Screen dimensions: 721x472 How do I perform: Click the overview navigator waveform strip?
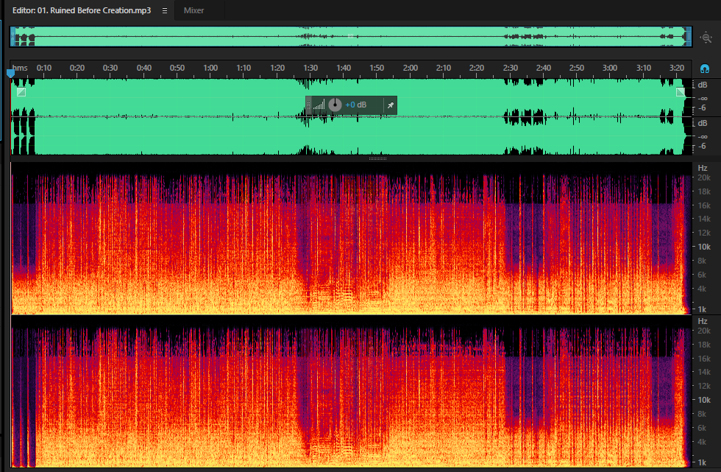click(351, 37)
